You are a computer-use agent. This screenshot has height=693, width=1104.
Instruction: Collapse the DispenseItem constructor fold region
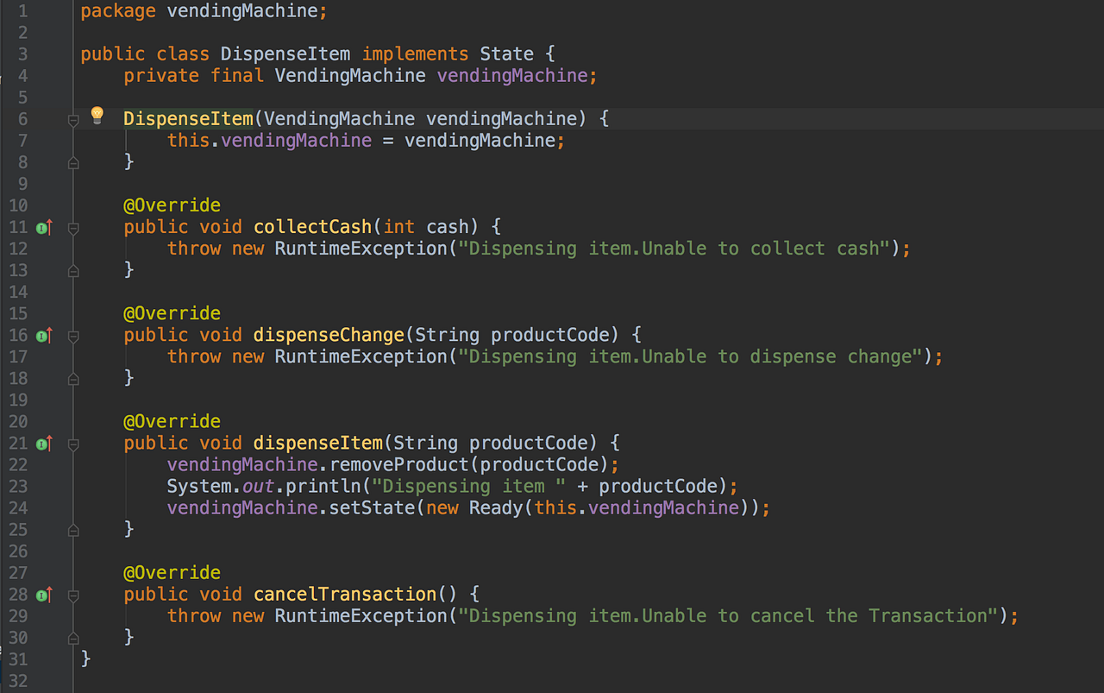tap(73, 122)
